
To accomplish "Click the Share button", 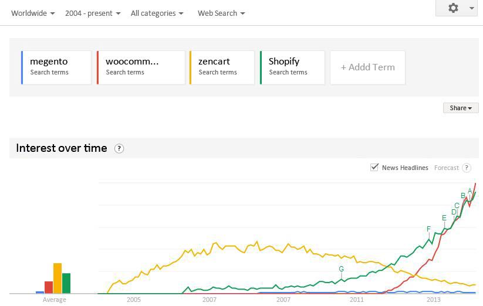I will 461,108.
